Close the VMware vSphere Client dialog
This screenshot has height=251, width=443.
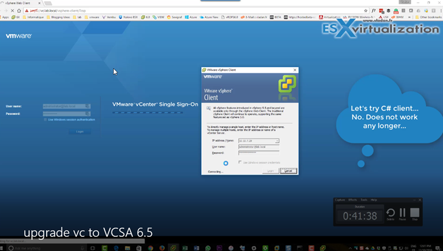click(295, 70)
